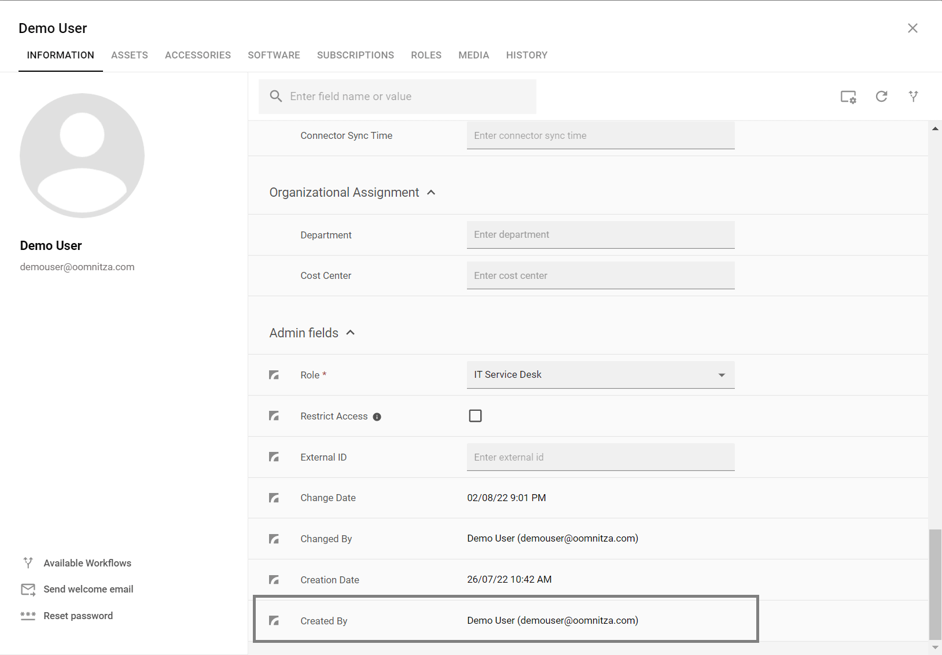942x655 pixels.
Task: Click Demo User's profile picture
Action: 82,156
